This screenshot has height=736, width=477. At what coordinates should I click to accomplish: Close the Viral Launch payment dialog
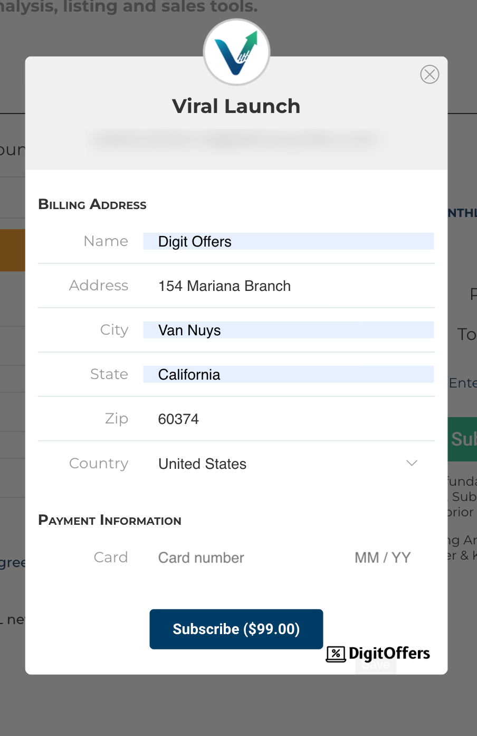point(430,74)
